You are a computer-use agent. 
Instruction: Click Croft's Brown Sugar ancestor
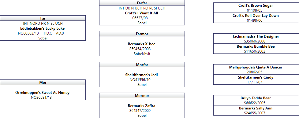(x=256, y=6)
